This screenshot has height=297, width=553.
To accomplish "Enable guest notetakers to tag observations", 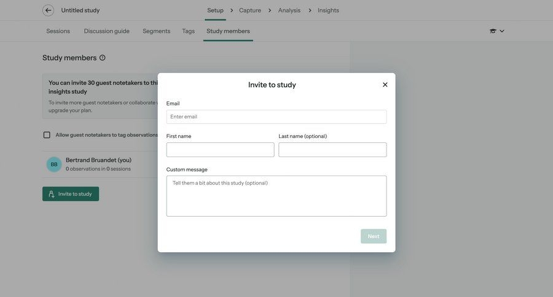I will tap(47, 135).
